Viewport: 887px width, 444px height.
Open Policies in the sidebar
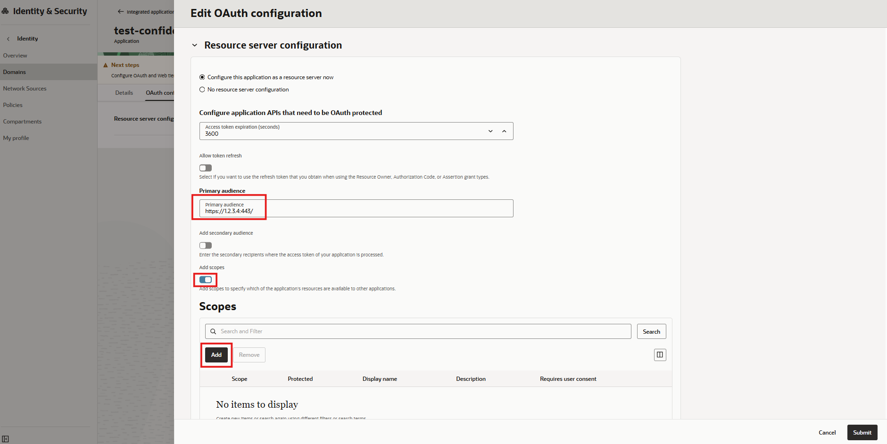13,105
